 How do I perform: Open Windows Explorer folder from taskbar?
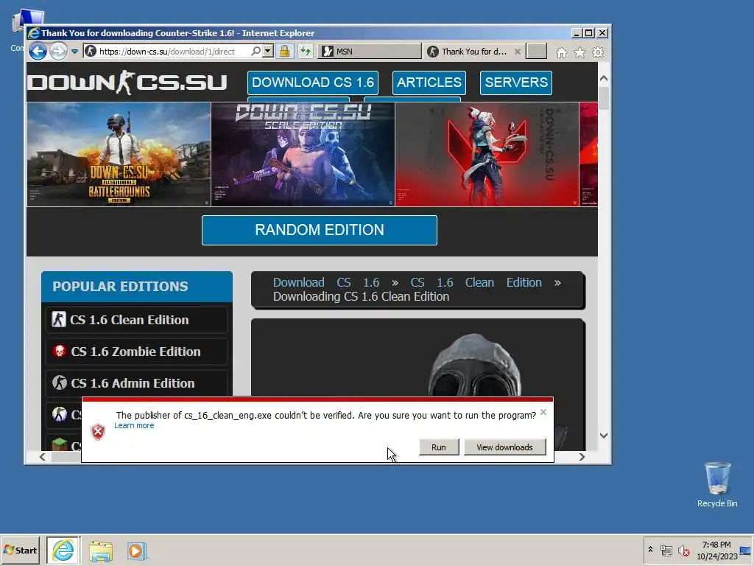[100, 551]
